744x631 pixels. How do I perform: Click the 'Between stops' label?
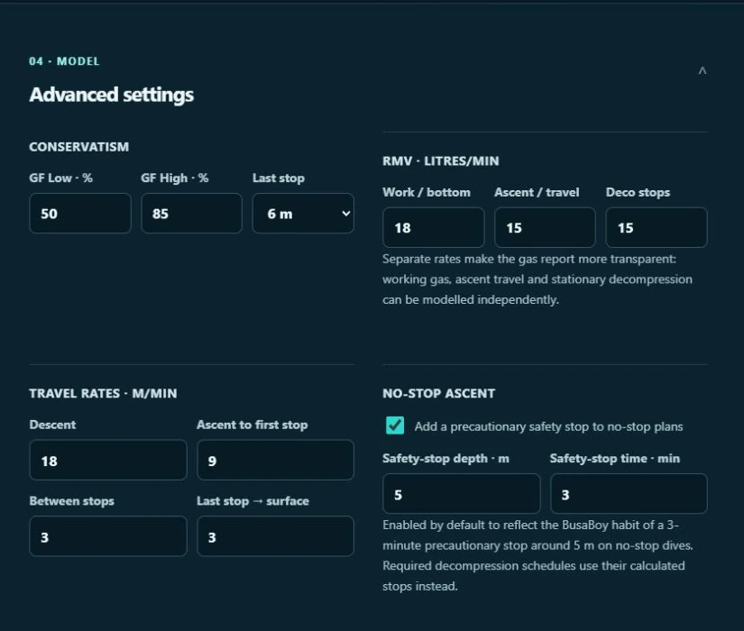pyautogui.click(x=71, y=501)
